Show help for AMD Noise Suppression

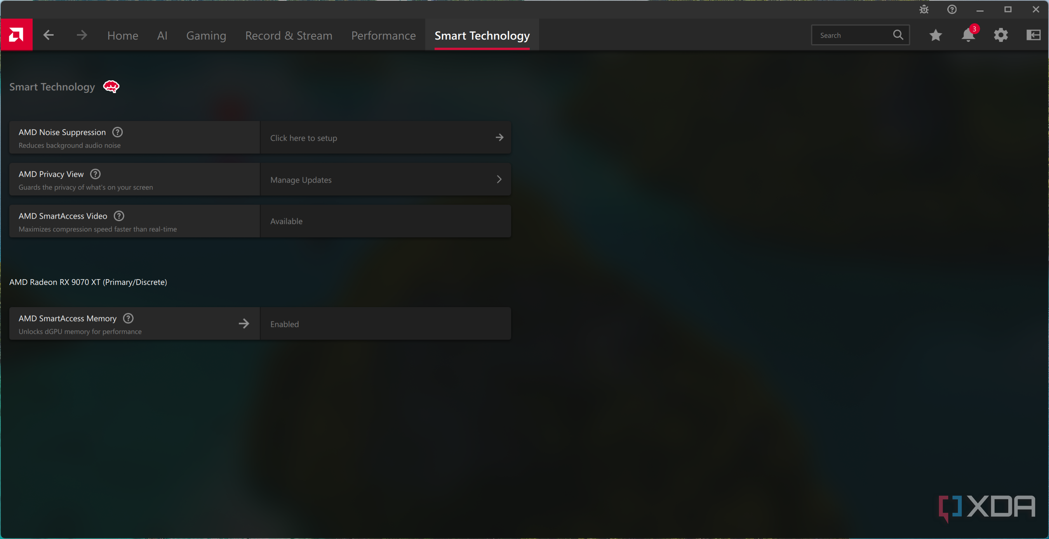tap(118, 132)
